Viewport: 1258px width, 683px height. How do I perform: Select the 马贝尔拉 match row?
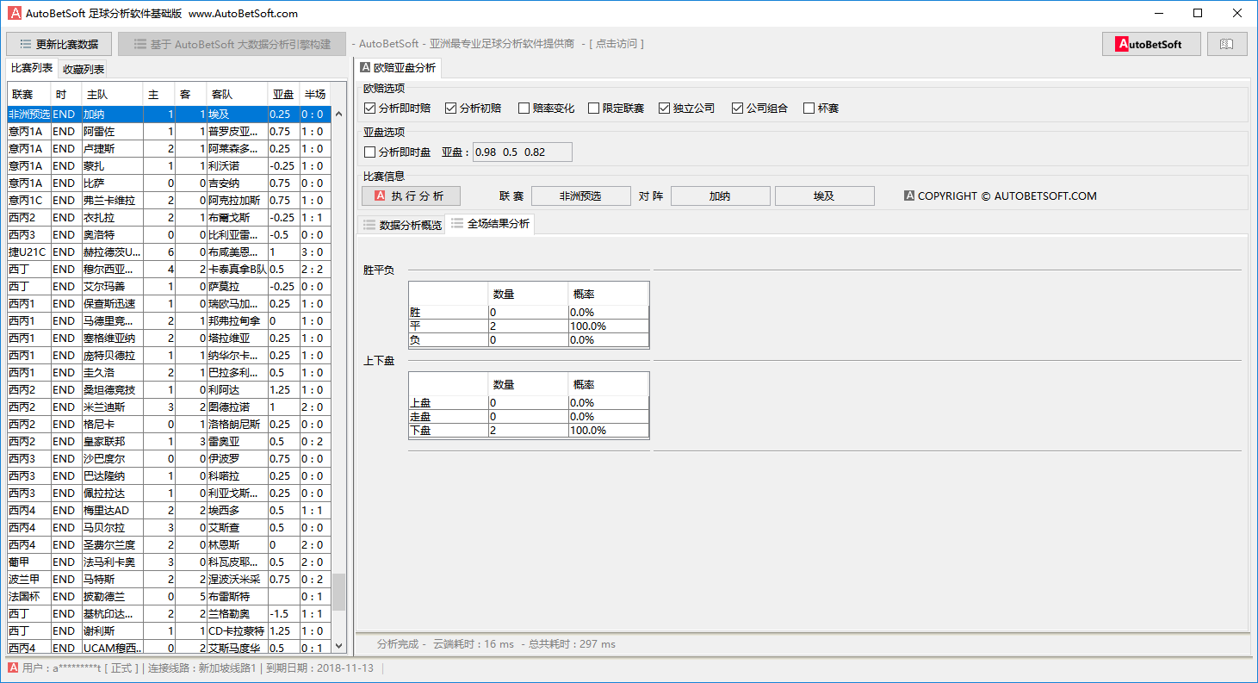coord(169,528)
